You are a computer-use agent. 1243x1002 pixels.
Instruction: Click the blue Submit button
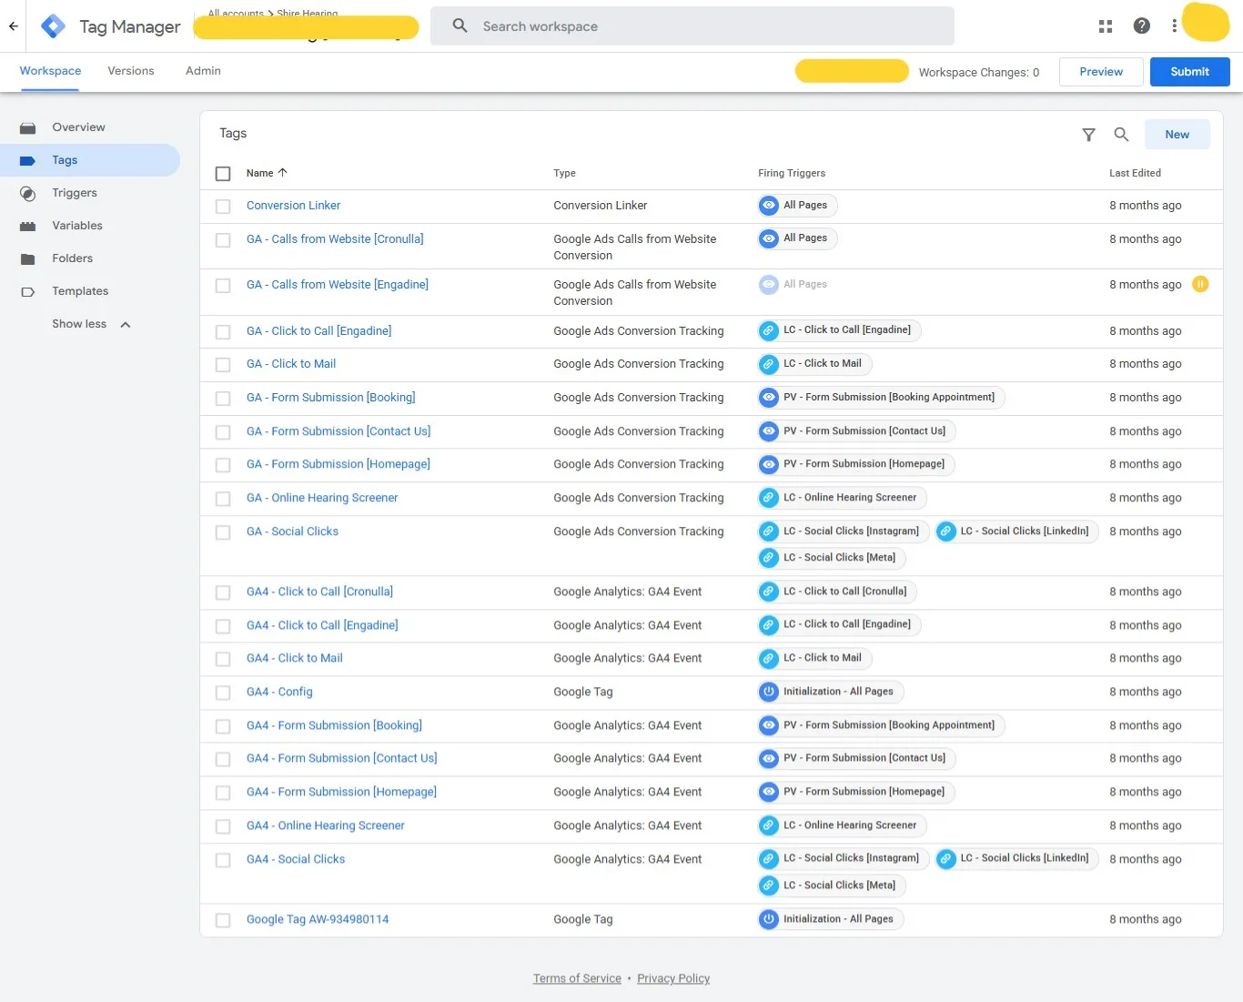(x=1189, y=72)
